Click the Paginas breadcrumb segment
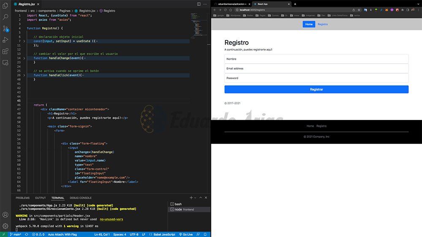The height and width of the screenshot is (237, 422). [65, 11]
